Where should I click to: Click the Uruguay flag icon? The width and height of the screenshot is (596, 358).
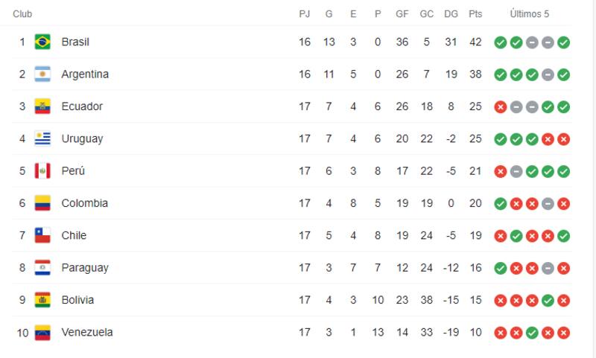[x=42, y=138]
